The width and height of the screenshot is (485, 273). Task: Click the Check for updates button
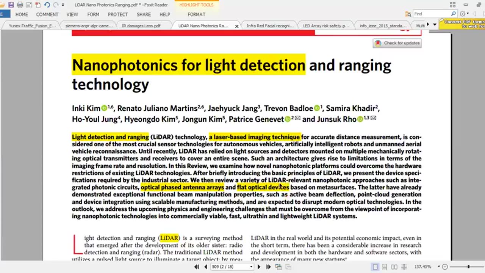pyautogui.click(x=397, y=43)
